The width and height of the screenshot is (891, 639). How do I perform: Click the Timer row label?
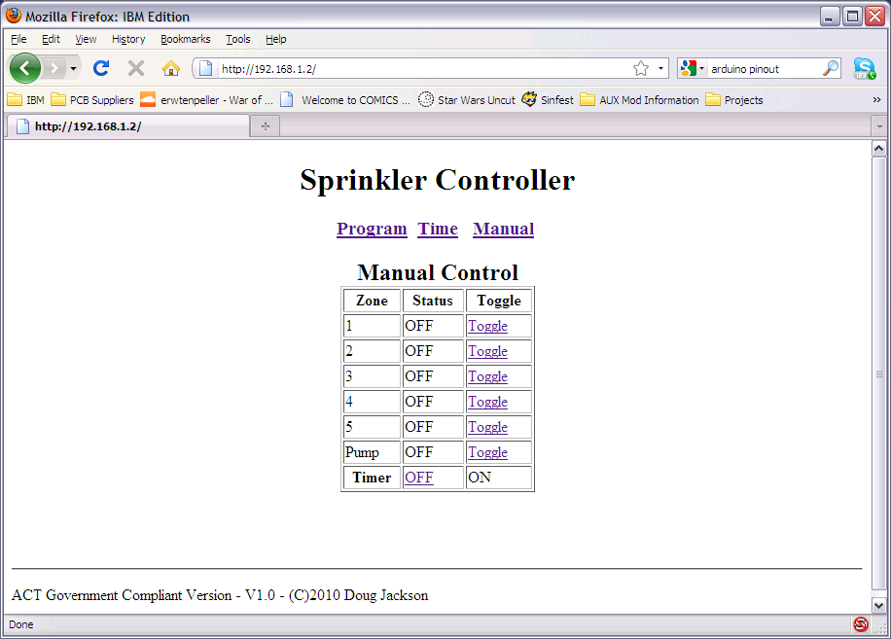point(372,478)
